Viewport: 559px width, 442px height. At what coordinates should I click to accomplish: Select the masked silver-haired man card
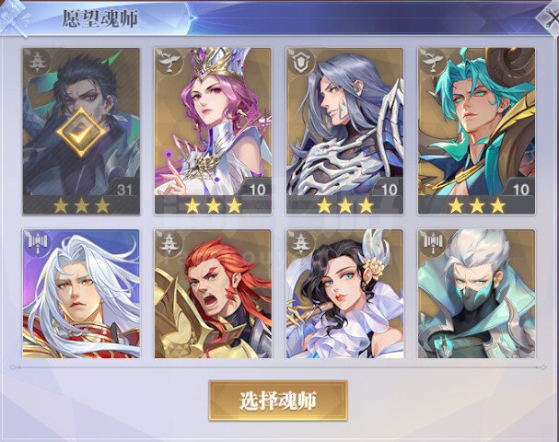coord(477,294)
